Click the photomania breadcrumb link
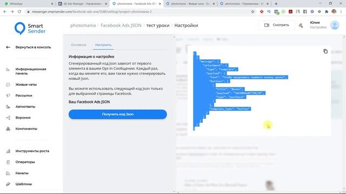The width and height of the screenshot is (346, 194). click(83, 25)
